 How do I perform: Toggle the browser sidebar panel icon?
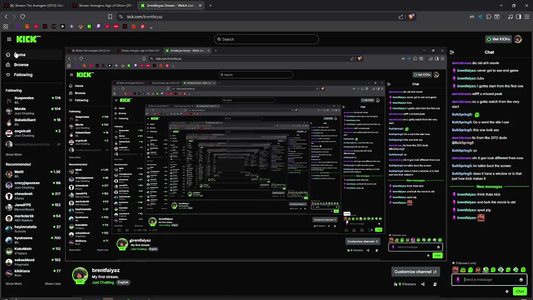pyautogui.click(x=518, y=17)
